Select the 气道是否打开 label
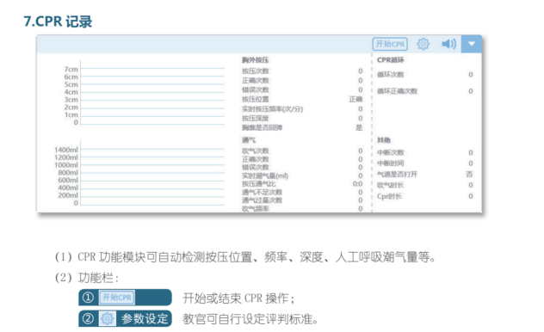The image size is (544, 332). point(398,174)
